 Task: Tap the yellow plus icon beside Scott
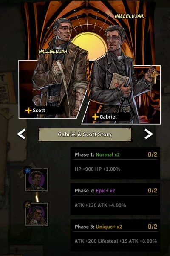(28, 111)
